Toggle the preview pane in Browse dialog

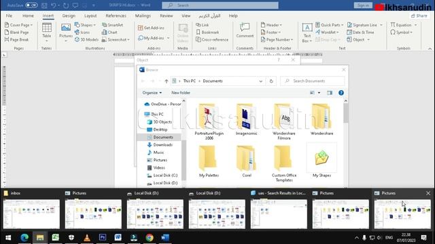click(330, 93)
